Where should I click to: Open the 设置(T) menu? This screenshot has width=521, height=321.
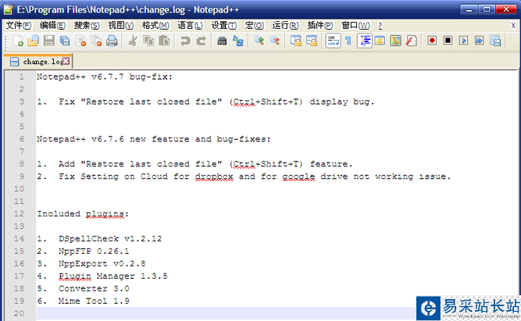224,25
